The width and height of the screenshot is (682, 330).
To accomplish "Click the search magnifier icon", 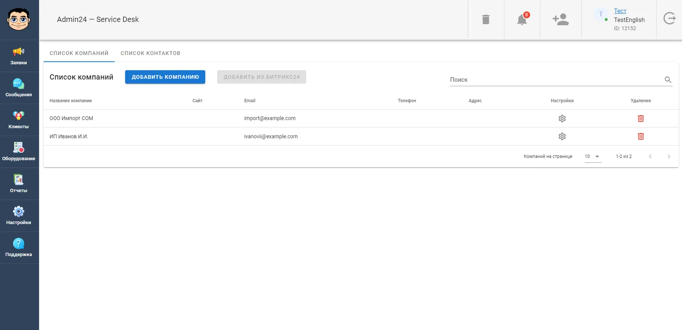I will [x=668, y=80].
